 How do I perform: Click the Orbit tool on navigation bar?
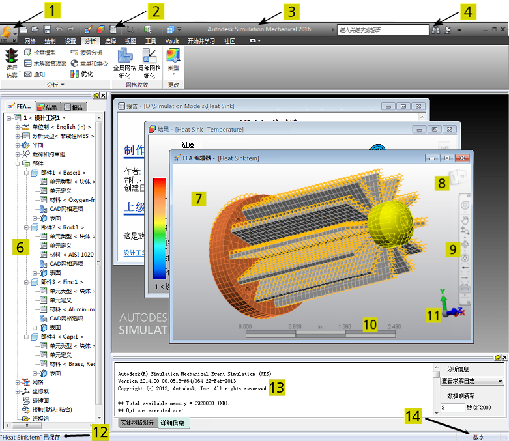[x=465, y=244]
